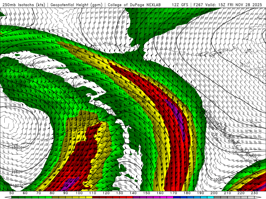This screenshot has height=199, width=266.
Task: Click the 'College of DuPage NEXLAB' credit text
Action: coord(134,5)
